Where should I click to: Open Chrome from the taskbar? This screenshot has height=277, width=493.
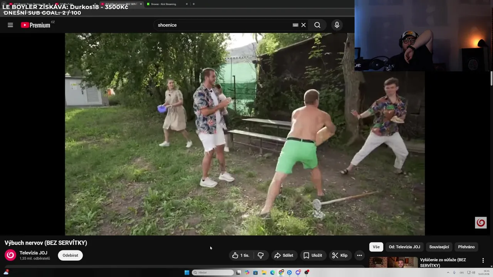[x=281, y=272]
